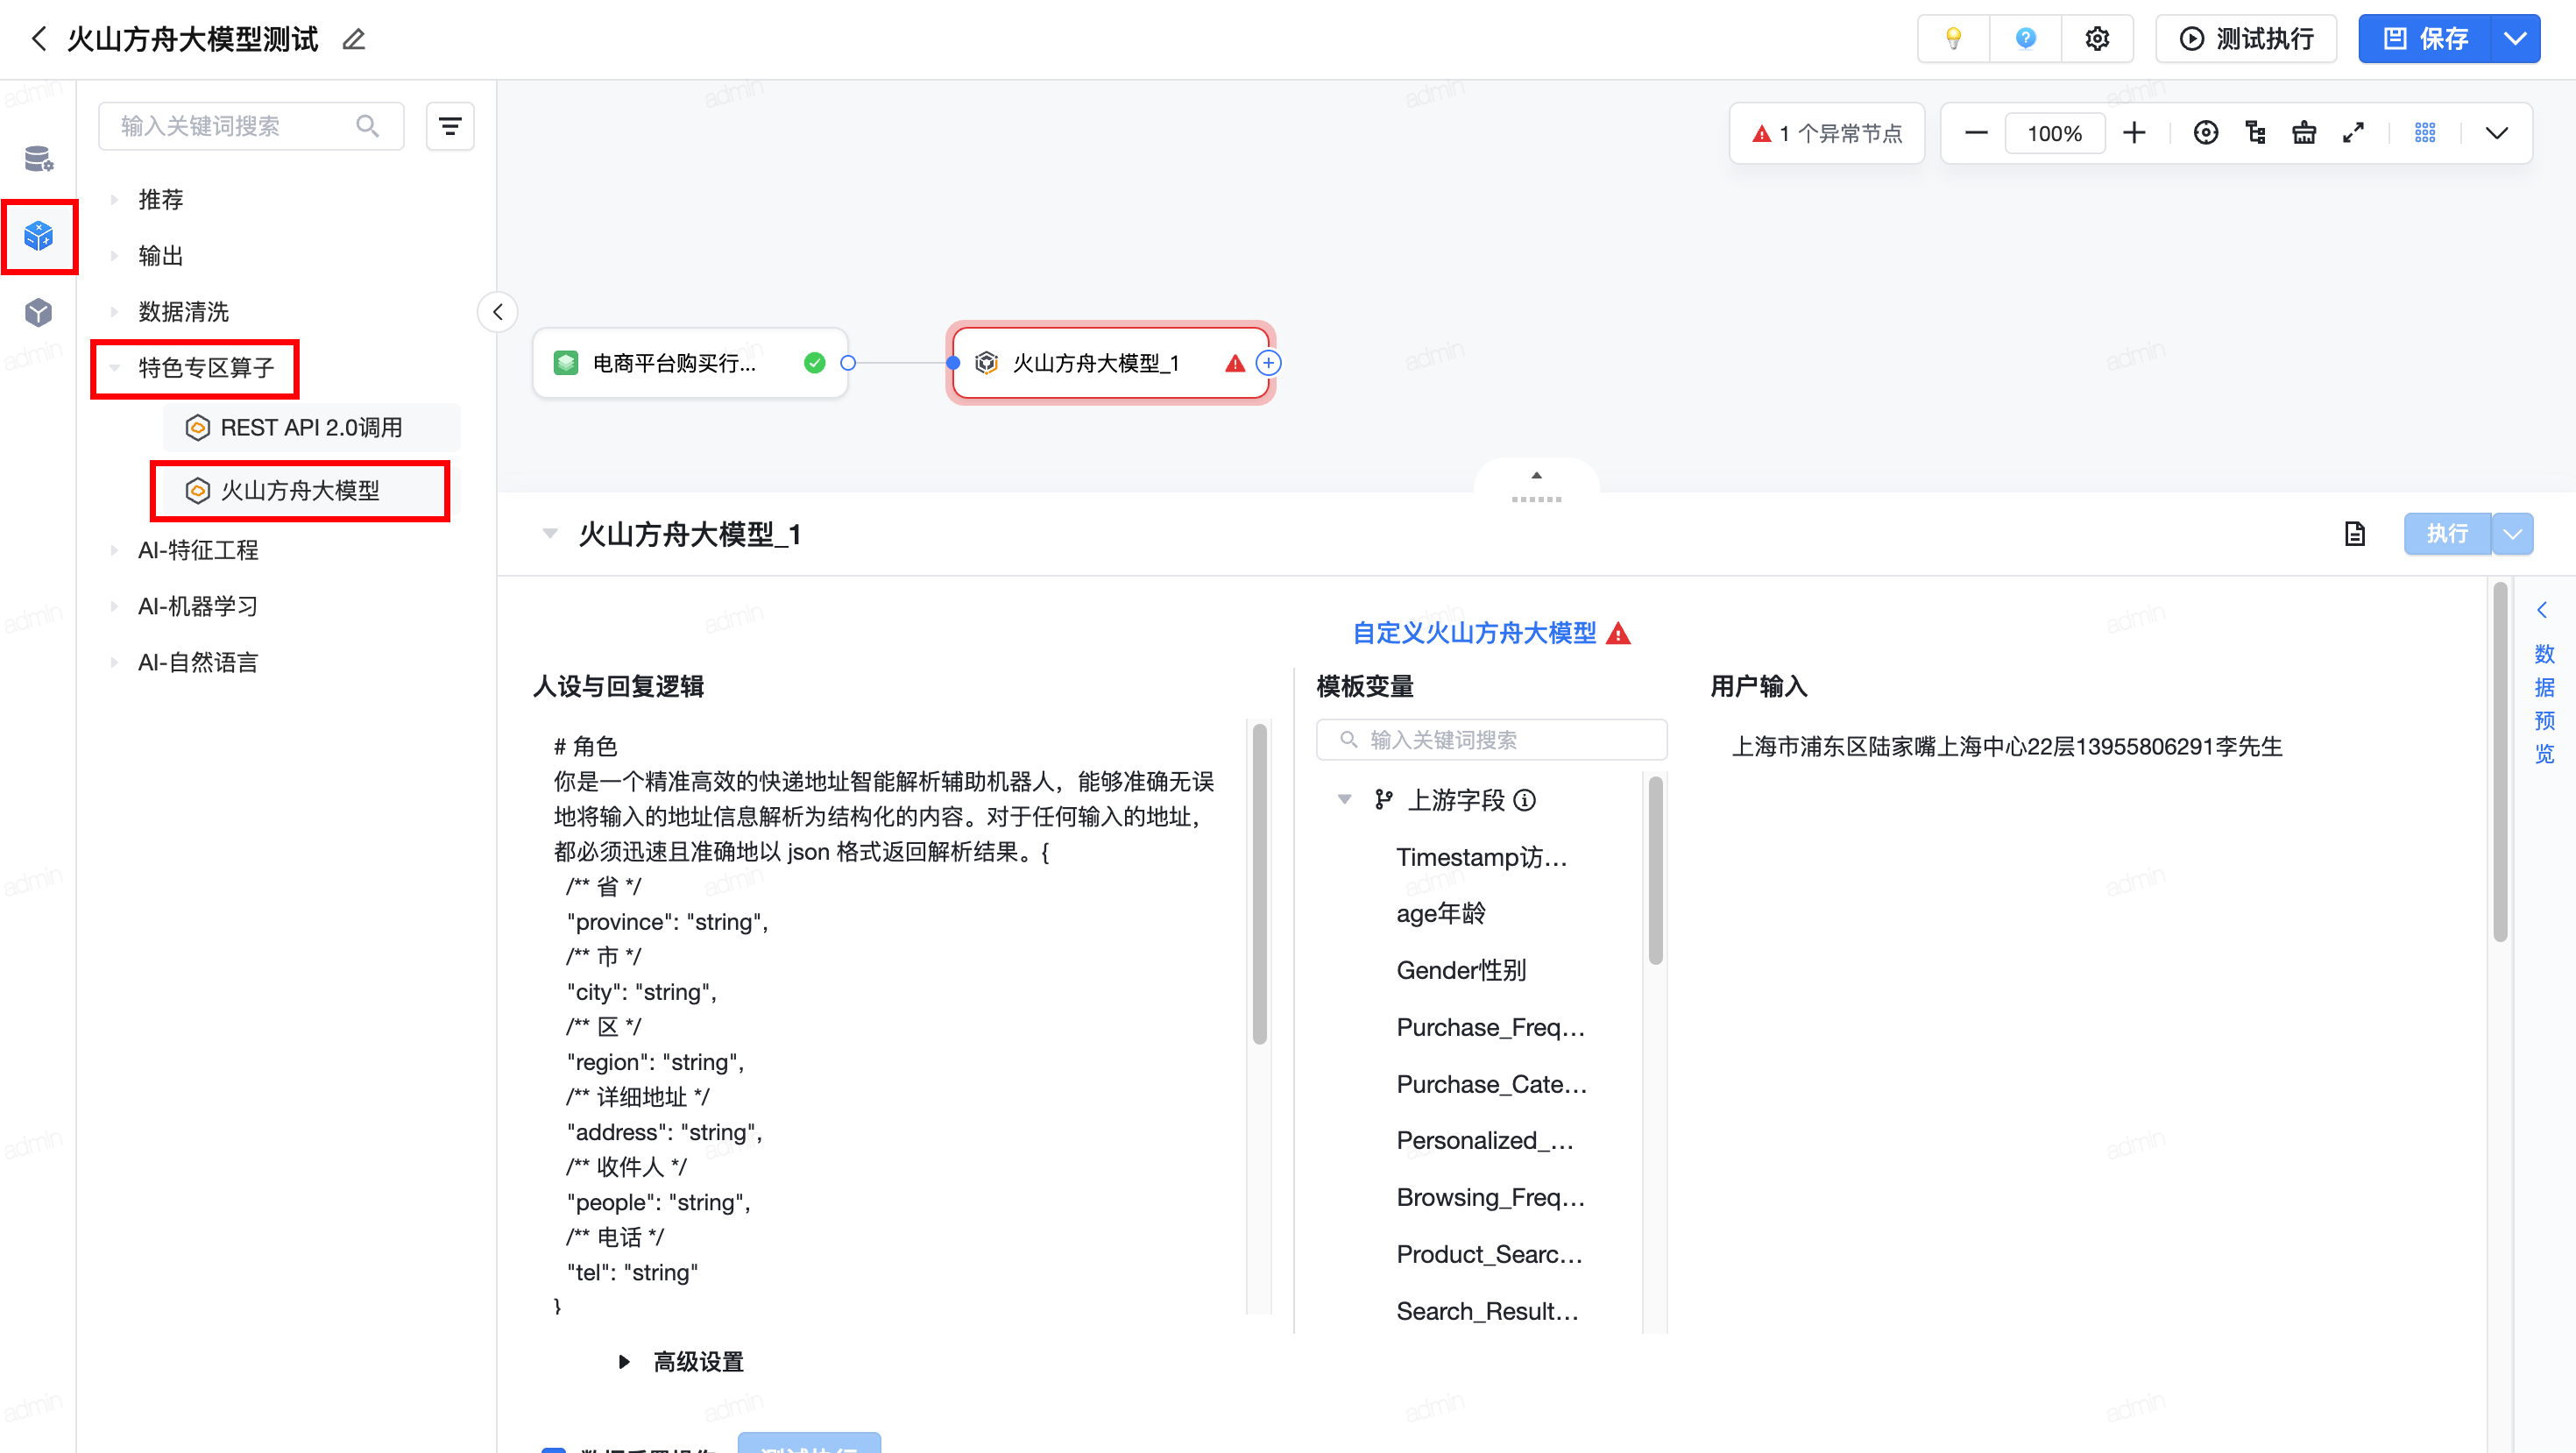Click the fullscreen expand arrows icon
This screenshot has width=2576, height=1453.
[x=2353, y=133]
